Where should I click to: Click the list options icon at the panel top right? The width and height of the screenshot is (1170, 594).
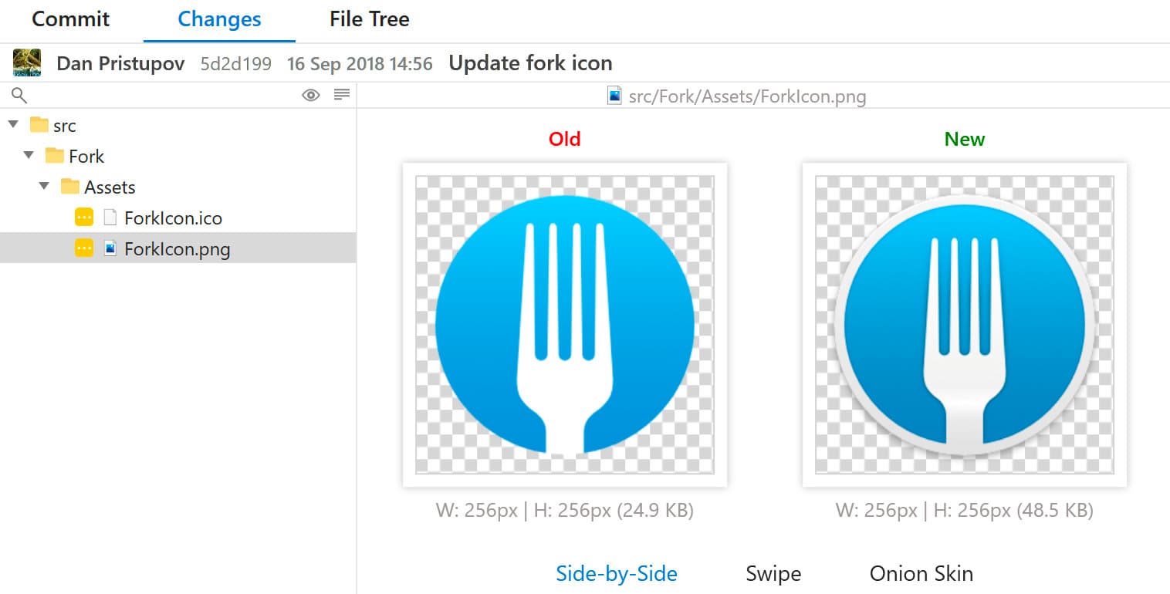(x=340, y=94)
